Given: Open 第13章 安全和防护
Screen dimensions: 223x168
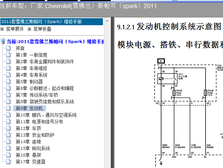Looking at the screenshot, I should pyautogui.click(x=35, y=135).
